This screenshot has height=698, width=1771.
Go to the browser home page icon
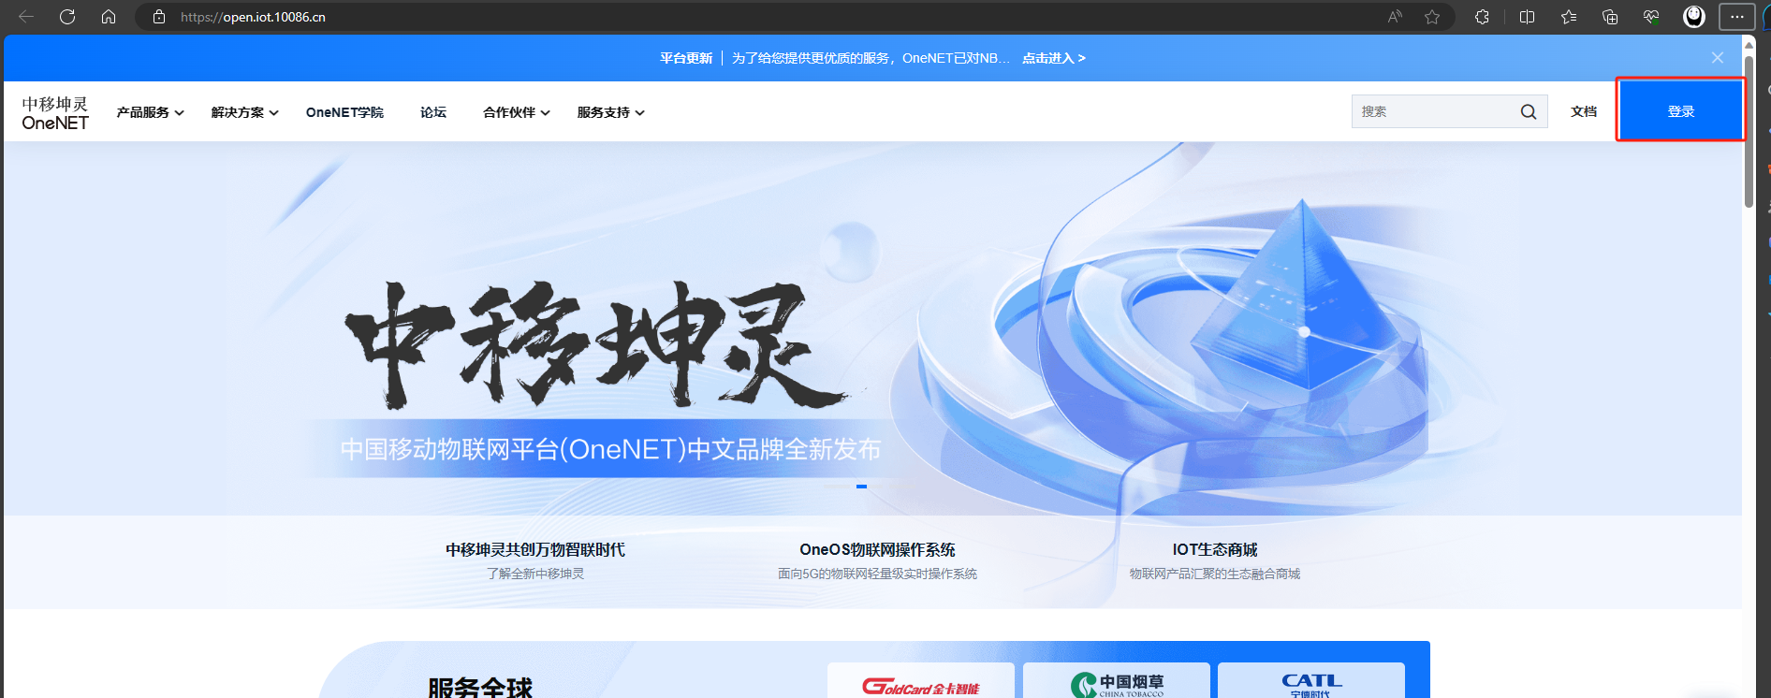pyautogui.click(x=109, y=17)
